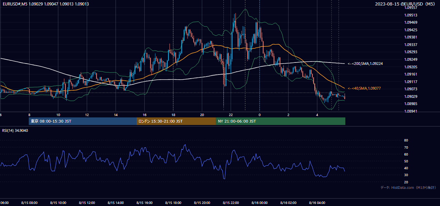The width and height of the screenshot is (440, 206).
Task: Click the 8/15 20:00 date label
Action: click(202, 203)
